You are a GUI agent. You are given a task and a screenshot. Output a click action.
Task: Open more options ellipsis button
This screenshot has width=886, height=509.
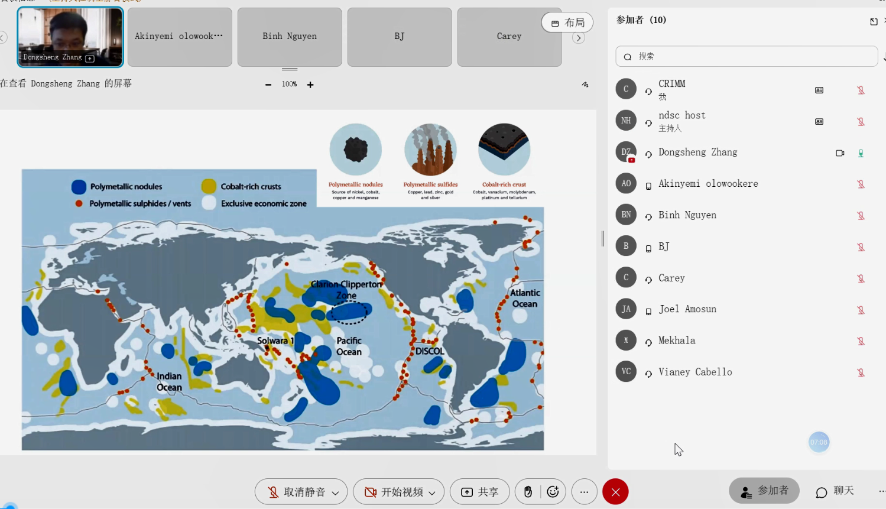pos(585,492)
